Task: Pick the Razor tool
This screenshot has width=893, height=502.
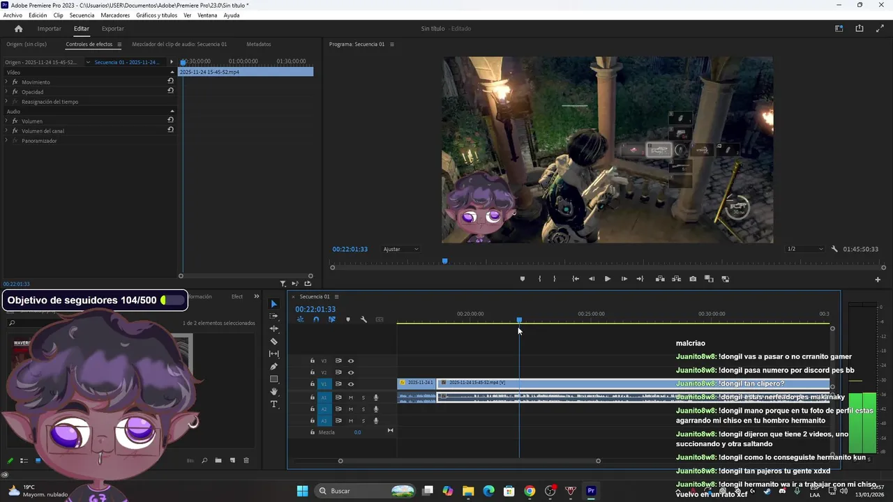Action: [x=273, y=342]
